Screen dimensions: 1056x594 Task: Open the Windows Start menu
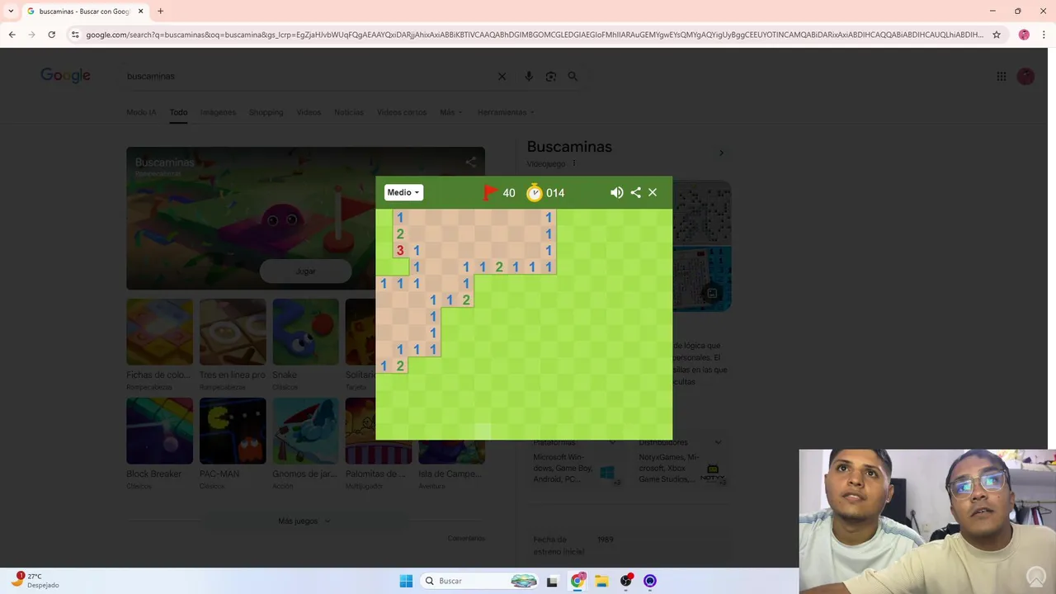tap(406, 581)
